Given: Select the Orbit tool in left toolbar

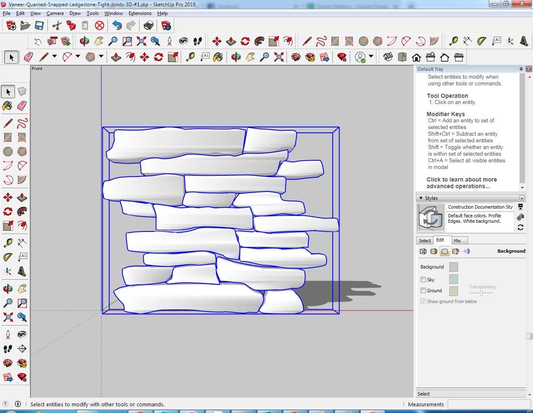Looking at the screenshot, I should (x=7, y=289).
